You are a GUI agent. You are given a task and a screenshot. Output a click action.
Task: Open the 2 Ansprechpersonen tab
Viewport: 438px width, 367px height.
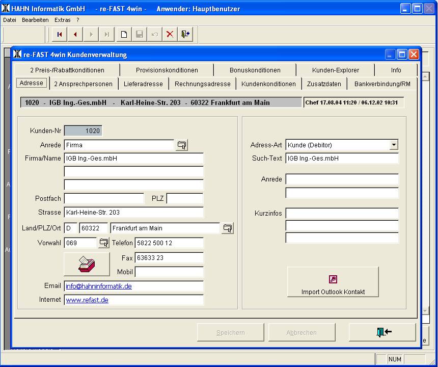(x=83, y=84)
